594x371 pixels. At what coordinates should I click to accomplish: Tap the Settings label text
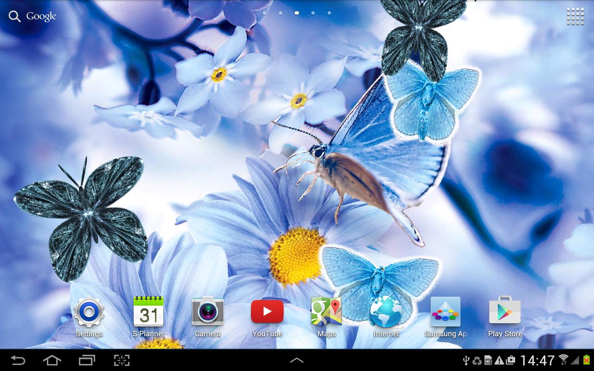[89, 334]
